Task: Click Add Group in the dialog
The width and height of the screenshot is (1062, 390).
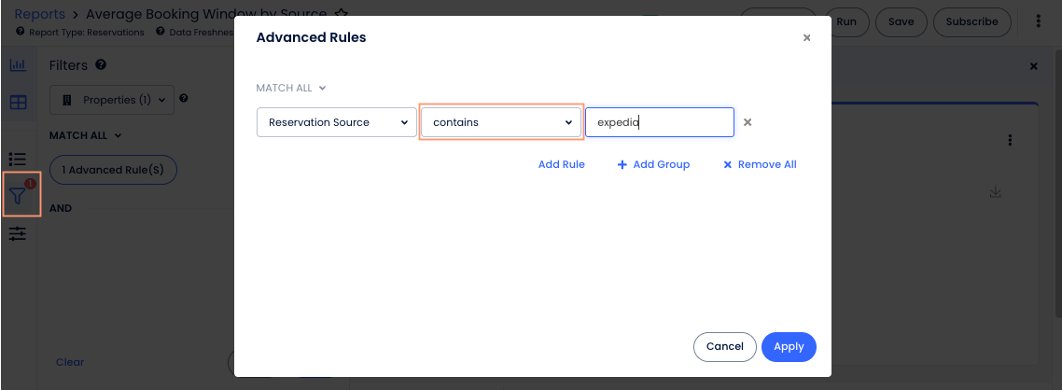Action: (653, 164)
